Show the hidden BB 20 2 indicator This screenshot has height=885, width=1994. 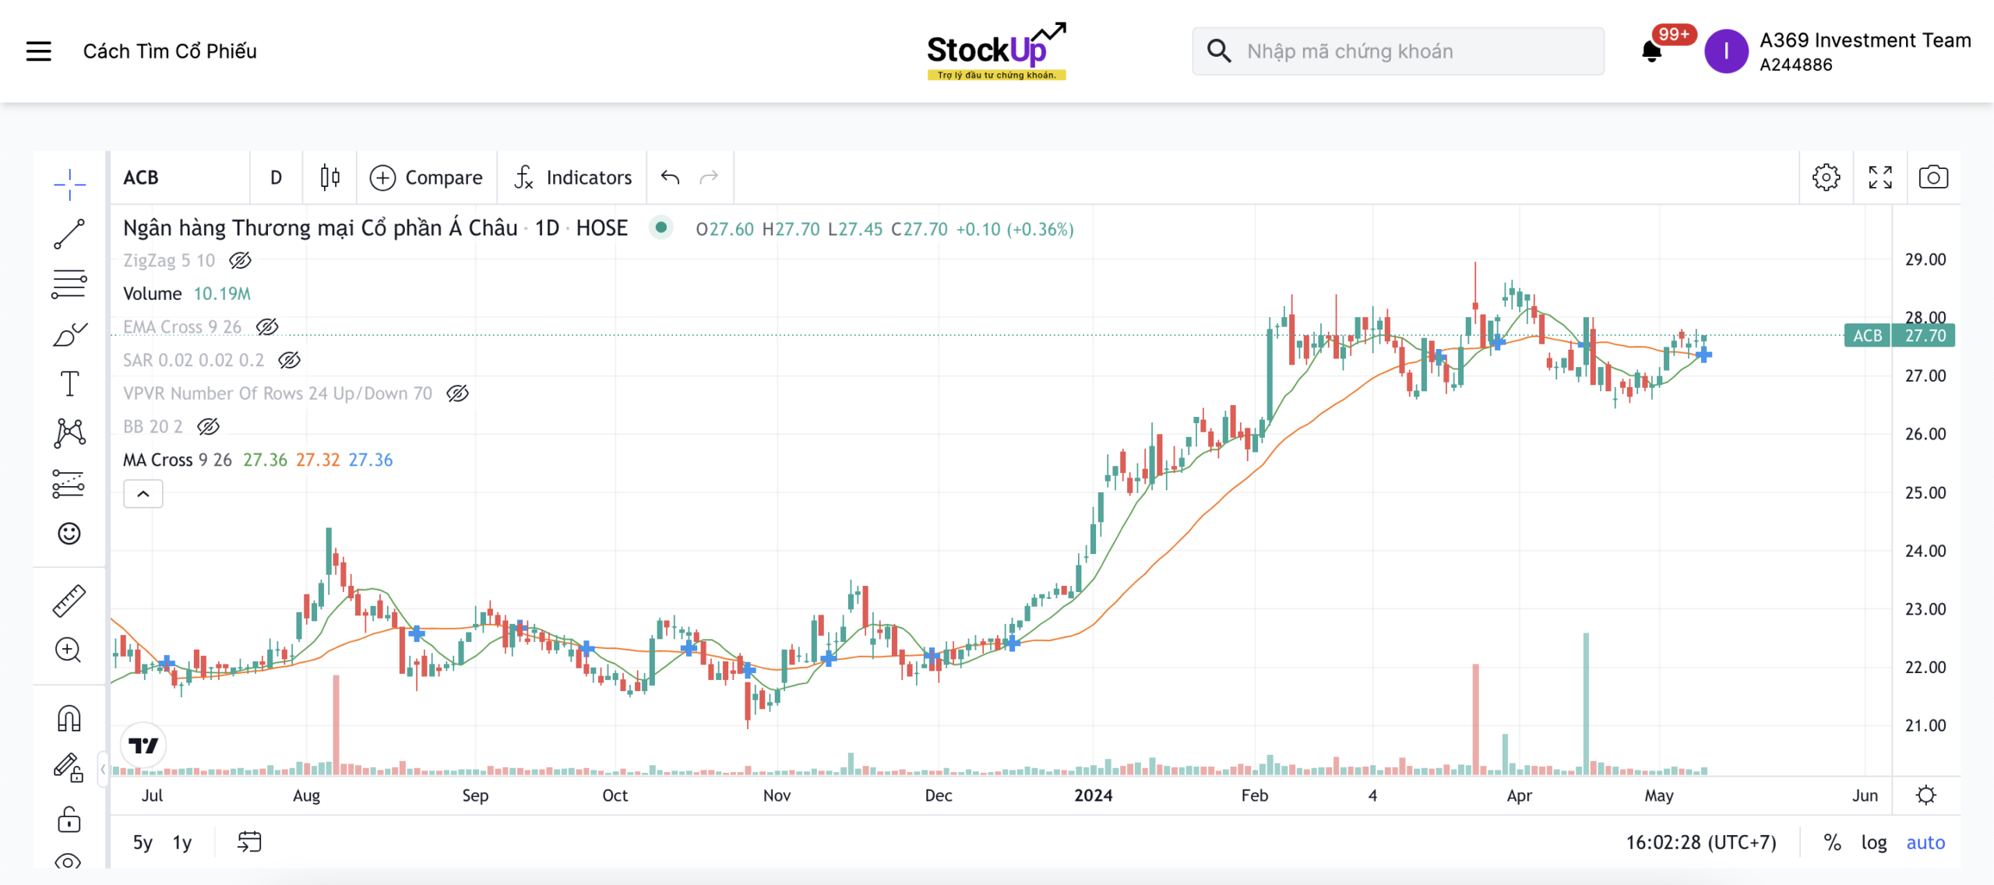(x=208, y=427)
